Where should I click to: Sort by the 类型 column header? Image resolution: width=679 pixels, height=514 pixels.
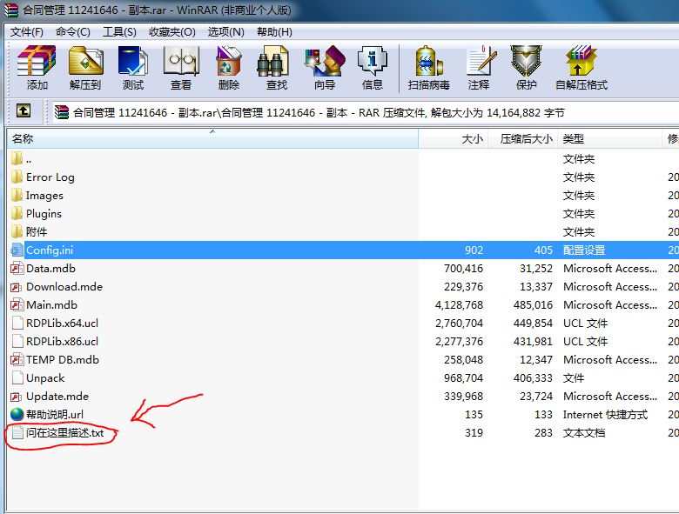click(x=609, y=139)
